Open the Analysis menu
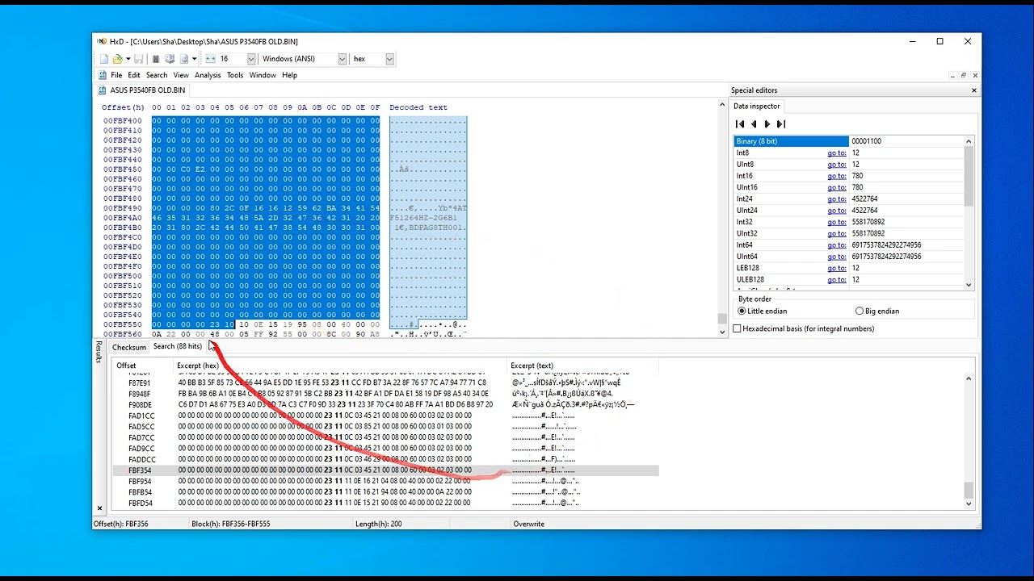The image size is (1034, 581). coord(208,75)
